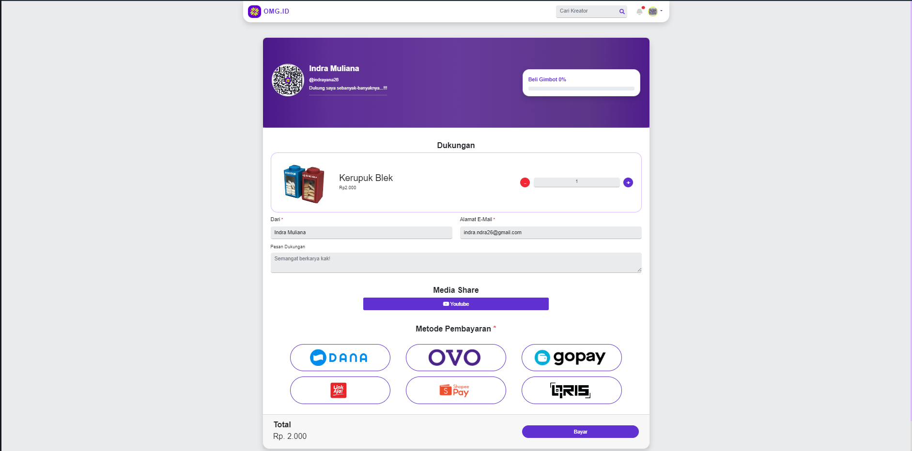This screenshot has height=451, width=912.
Task: Choose QRIS as the payment method
Action: (572, 390)
